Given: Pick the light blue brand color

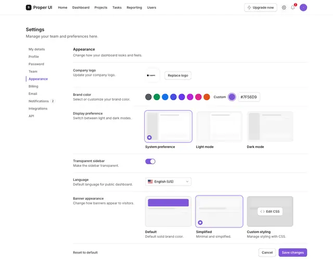Looking at the screenshot, I should 165,97.
